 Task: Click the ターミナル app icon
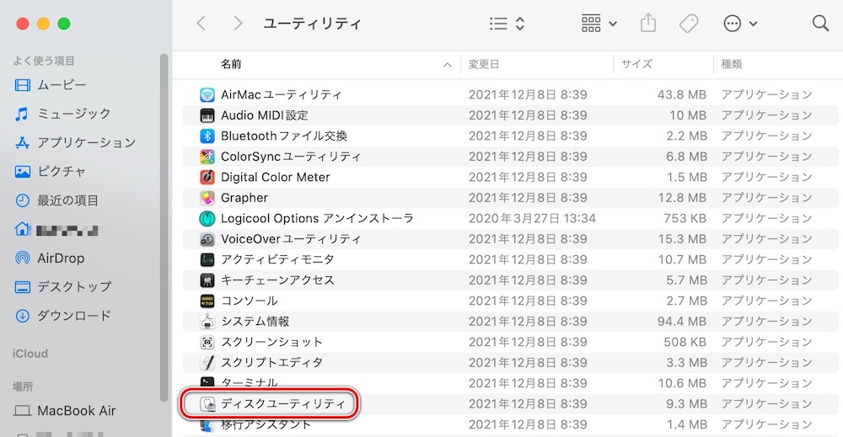207,382
